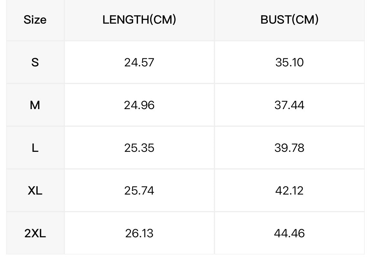Click the 42.12 bust cell

[289, 190]
